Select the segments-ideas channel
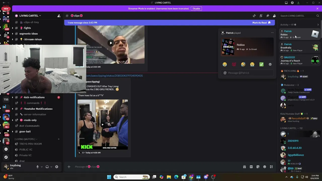322x181 pixels. (38, 34)
